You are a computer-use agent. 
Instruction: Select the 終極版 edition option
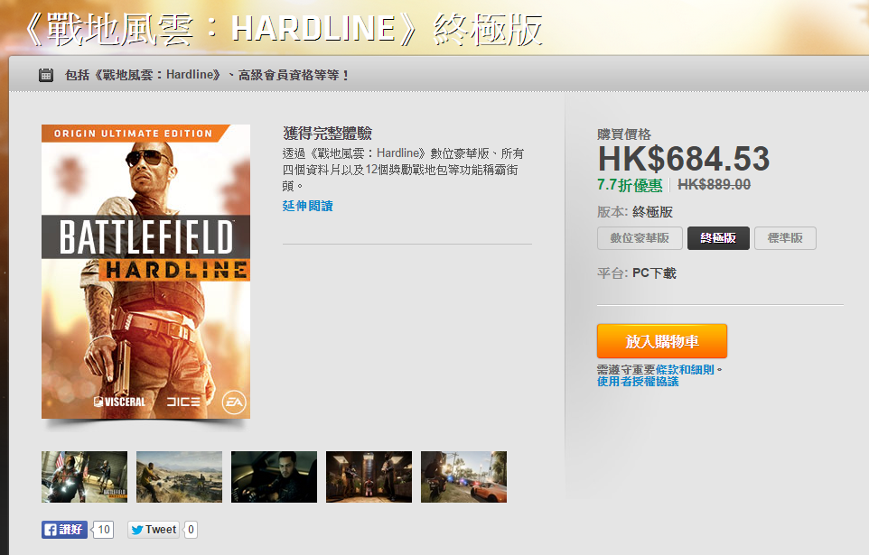tap(718, 238)
